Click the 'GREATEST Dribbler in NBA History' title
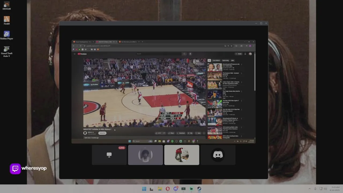This screenshot has width=343, height=193. tap(97, 129)
